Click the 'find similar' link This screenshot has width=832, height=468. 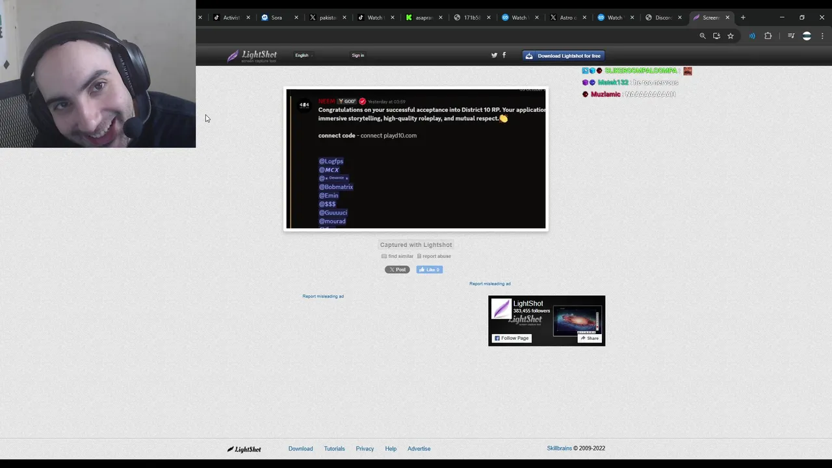coord(397,256)
